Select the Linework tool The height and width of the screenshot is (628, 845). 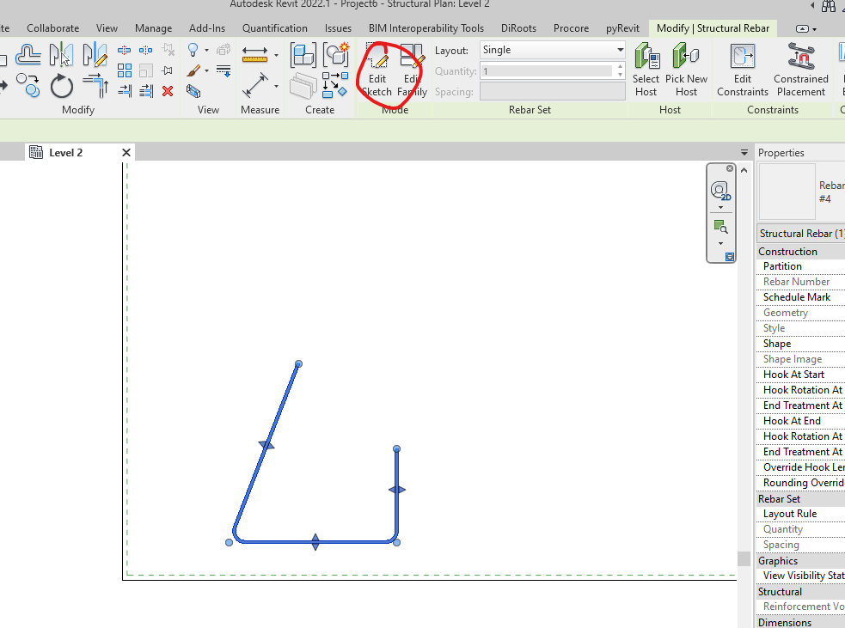point(223,70)
